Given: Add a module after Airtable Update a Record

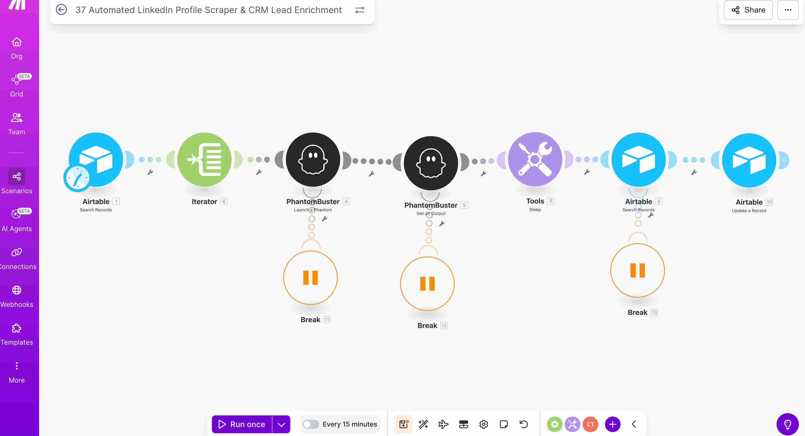Looking at the screenshot, I should [x=784, y=160].
